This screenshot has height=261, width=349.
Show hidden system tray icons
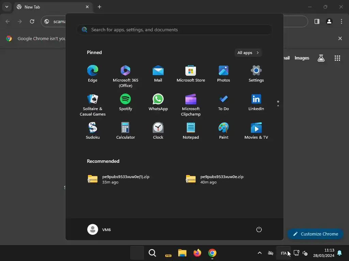click(259, 253)
